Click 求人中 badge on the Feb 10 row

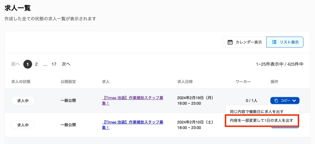point(23,125)
